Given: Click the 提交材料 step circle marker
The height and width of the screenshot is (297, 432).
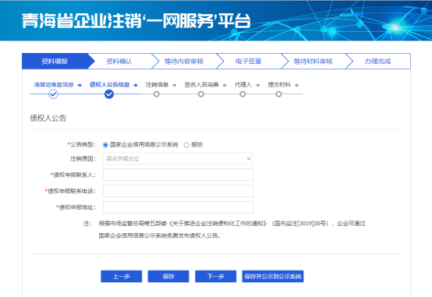Looking at the screenshot, I should point(279,94).
